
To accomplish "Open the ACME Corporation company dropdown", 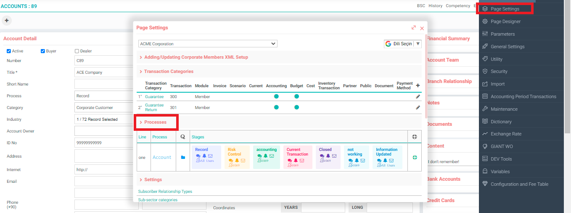I will [208, 44].
